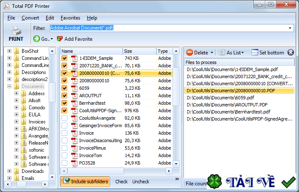Screen dimensions: 299x192
Task: Click the green Go arrow icon
Action: click(x=37, y=39)
